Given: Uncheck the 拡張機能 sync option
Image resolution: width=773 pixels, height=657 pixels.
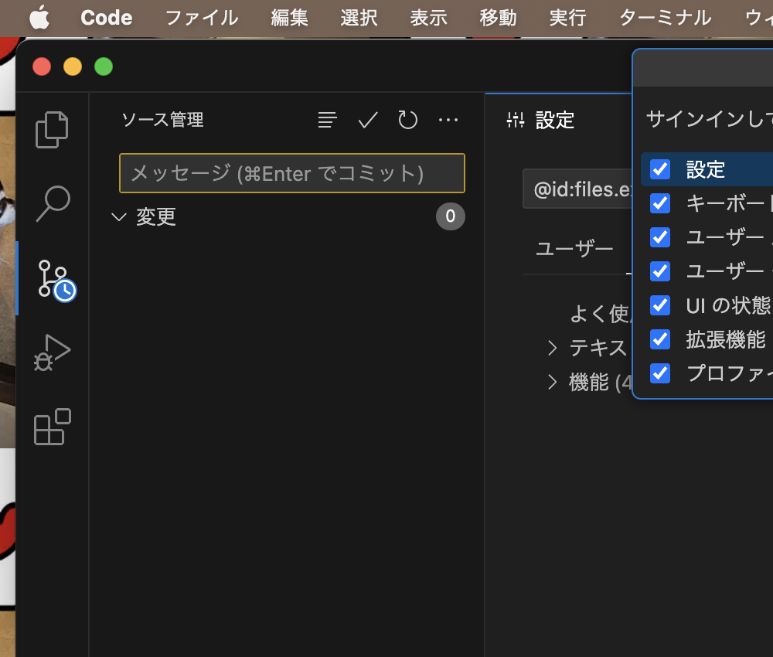Looking at the screenshot, I should pyautogui.click(x=659, y=339).
